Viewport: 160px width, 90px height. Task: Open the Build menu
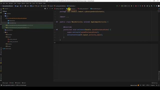[27, 3]
